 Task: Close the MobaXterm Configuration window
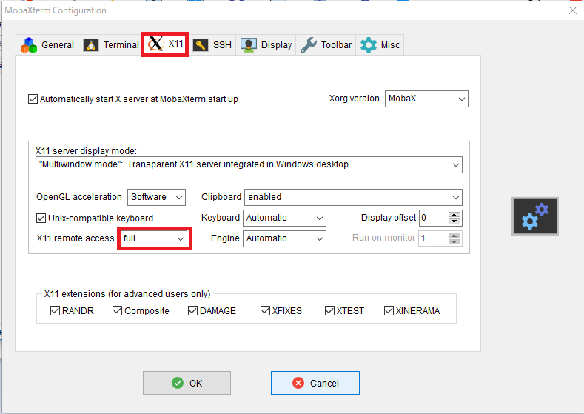click(x=573, y=10)
